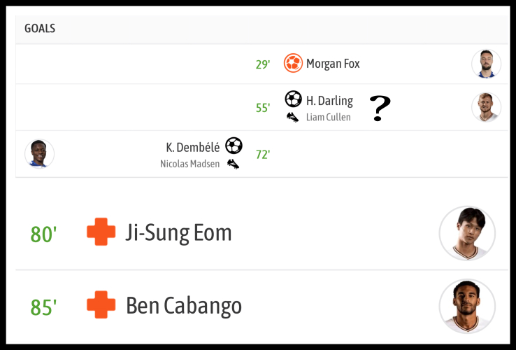The width and height of the screenshot is (516, 350).
Task: Open Ji-Sung Eom's player photo
Action: coord(467,233)
